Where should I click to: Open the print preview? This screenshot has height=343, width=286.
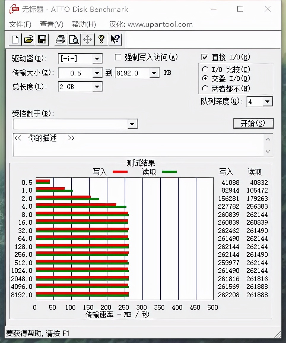[74, 39]
